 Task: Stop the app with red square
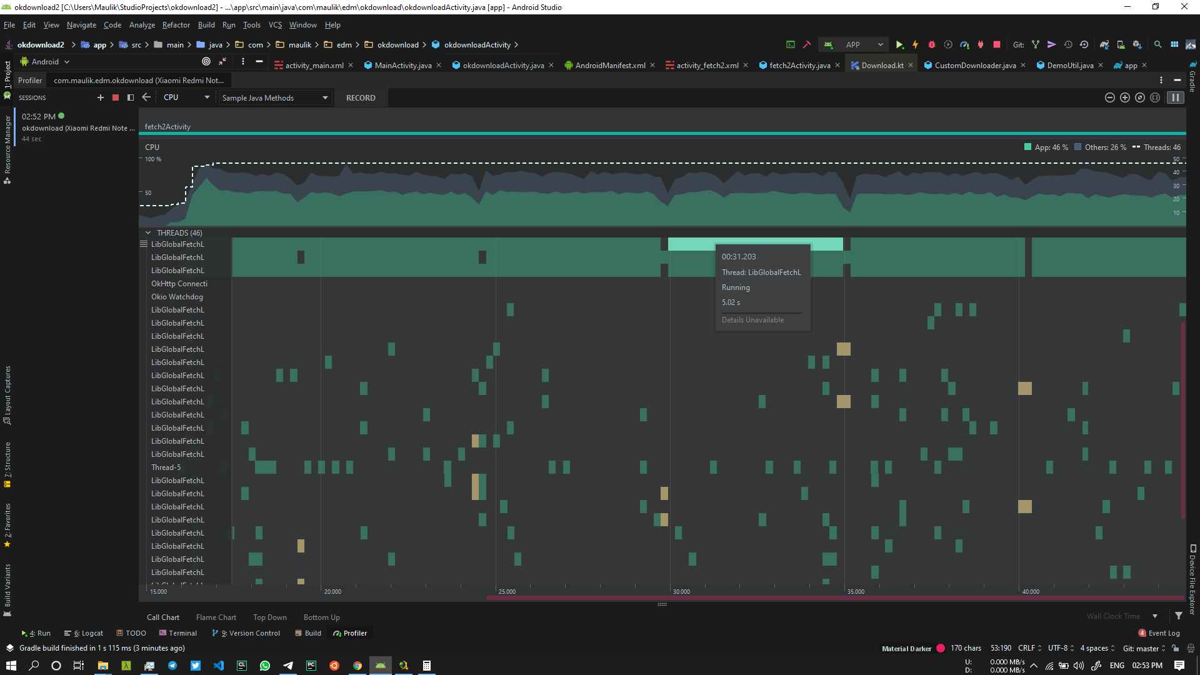997,45
